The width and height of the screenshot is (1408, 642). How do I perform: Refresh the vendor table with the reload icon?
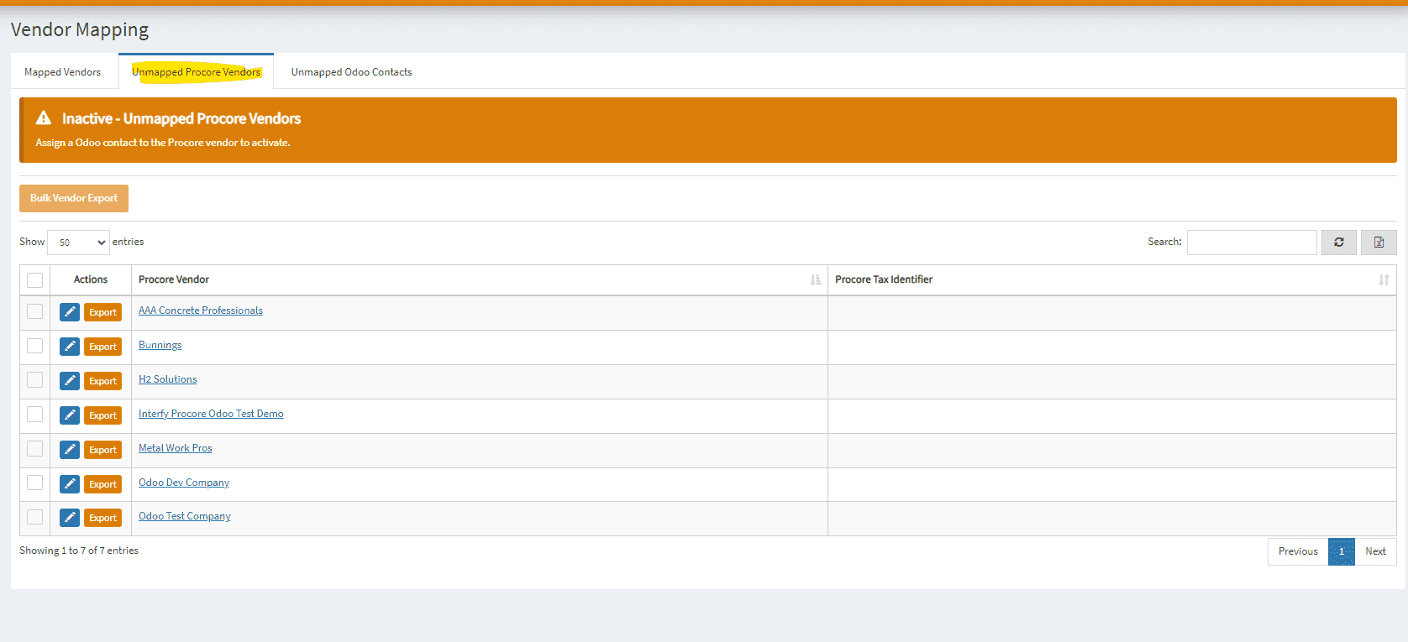pyautogui.click(x=1338, y=243)
